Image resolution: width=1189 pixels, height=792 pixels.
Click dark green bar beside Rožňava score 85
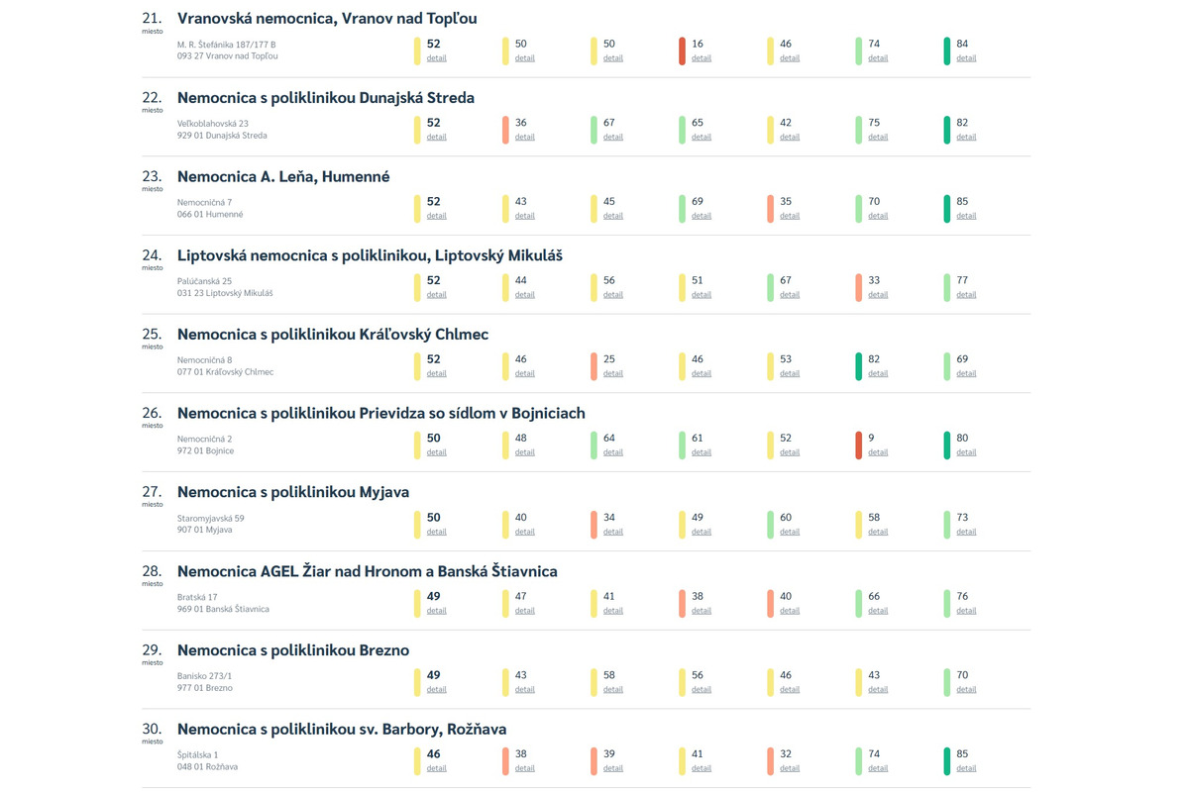[x=946, y=760]
